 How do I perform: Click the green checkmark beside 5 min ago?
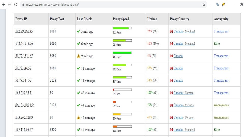pyautogui.click(x=79, y=31)
